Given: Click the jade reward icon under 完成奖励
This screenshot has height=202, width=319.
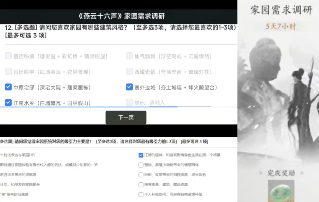Looking at the screenshot, I should coord(281,191).
